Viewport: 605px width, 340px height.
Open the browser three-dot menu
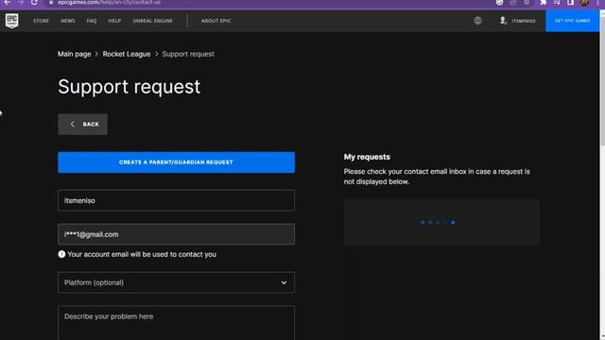click(597, 2)
